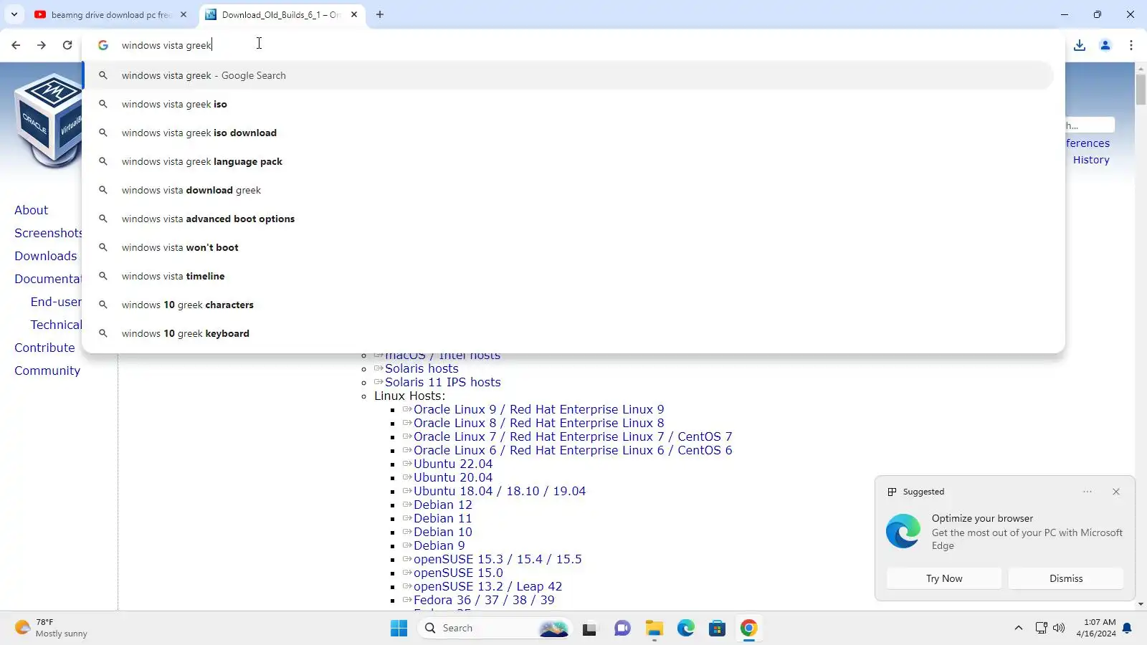
Task: Open the Windows Start menu
Action: 399,629
